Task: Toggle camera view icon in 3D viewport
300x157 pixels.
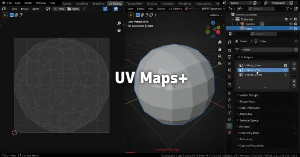Action: point(219,56)
